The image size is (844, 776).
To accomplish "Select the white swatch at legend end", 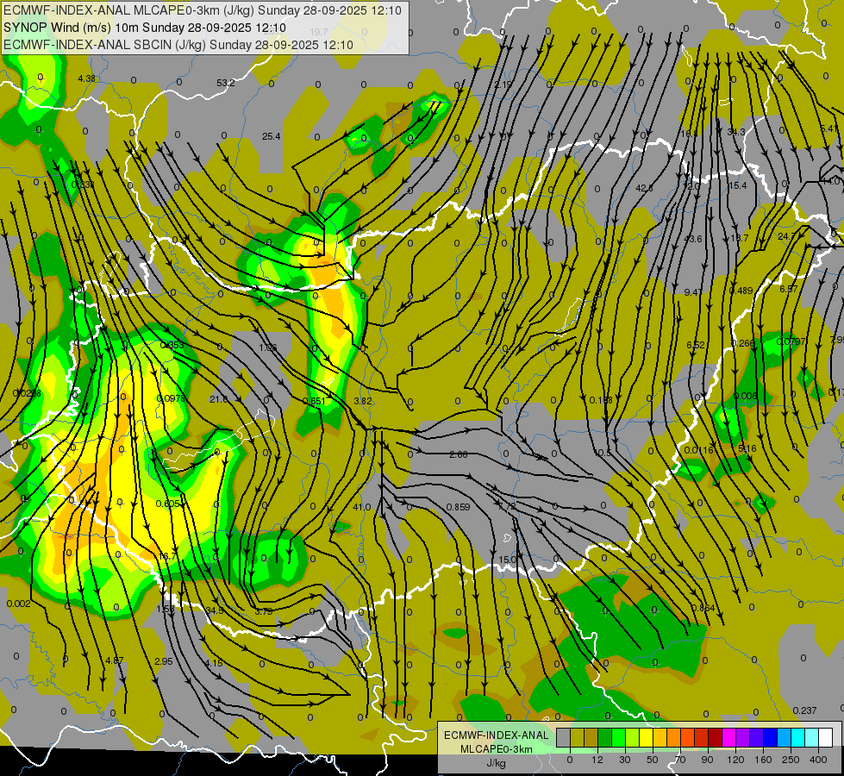I will 825,736.
